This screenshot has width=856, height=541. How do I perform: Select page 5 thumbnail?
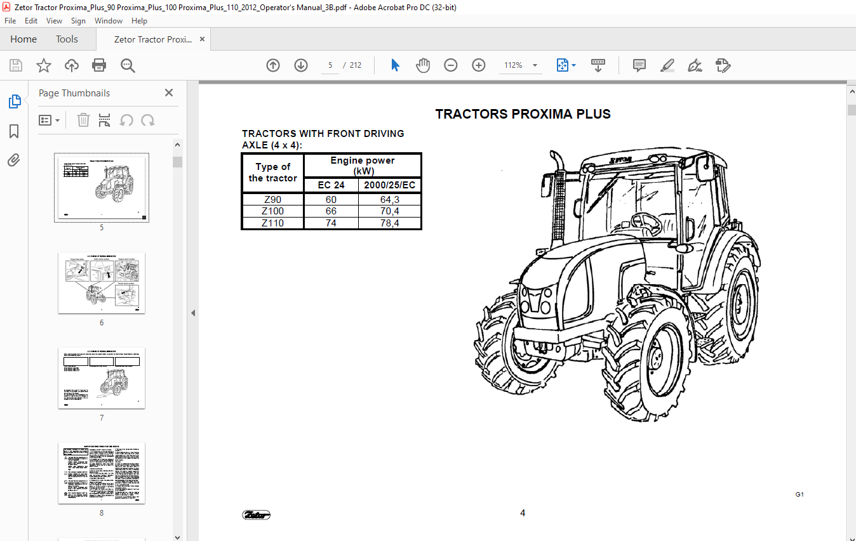[102, 187]
